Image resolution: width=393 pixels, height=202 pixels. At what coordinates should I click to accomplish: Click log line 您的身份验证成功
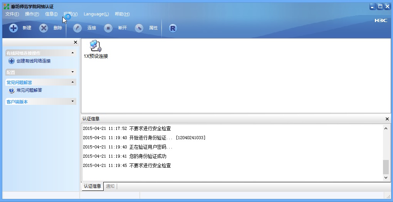click(124, 157)
